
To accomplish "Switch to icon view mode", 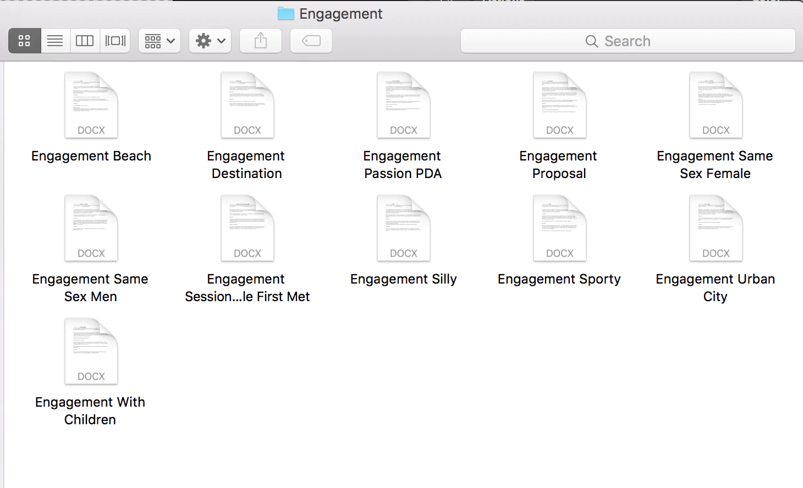I will (24, 41).
